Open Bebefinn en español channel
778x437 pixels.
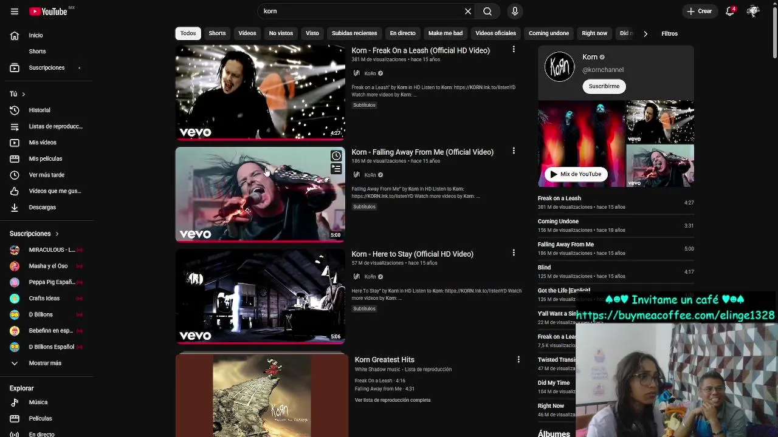click(46, 331)
